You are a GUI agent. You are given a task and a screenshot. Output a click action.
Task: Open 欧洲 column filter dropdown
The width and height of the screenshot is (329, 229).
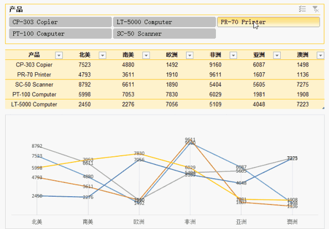(190, 55)
